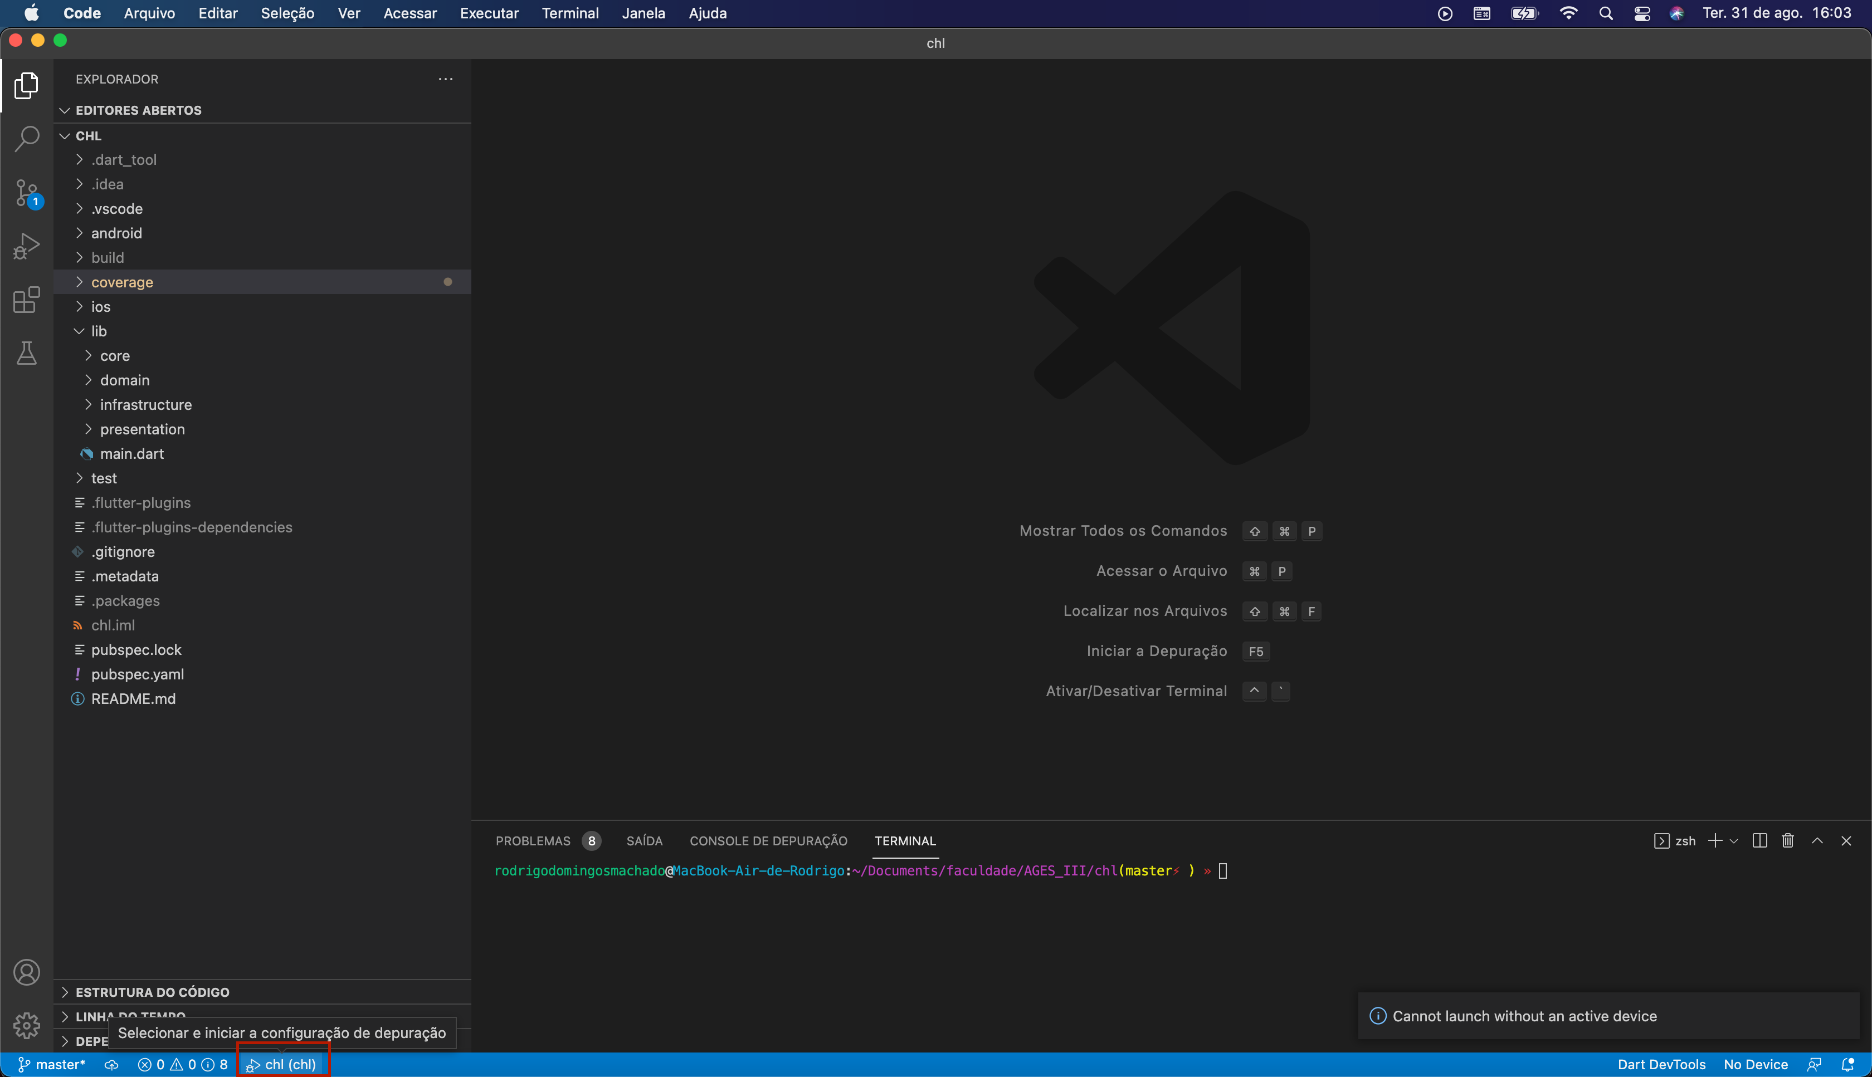Click the notifications bell in status bar
1872x1077 pixels.
(1849, 1064)
